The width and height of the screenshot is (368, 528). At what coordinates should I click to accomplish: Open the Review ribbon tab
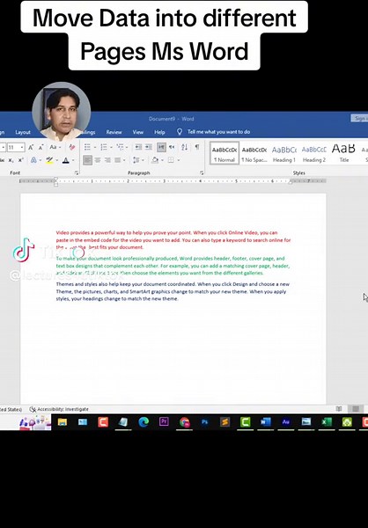(x=114, y=132)
